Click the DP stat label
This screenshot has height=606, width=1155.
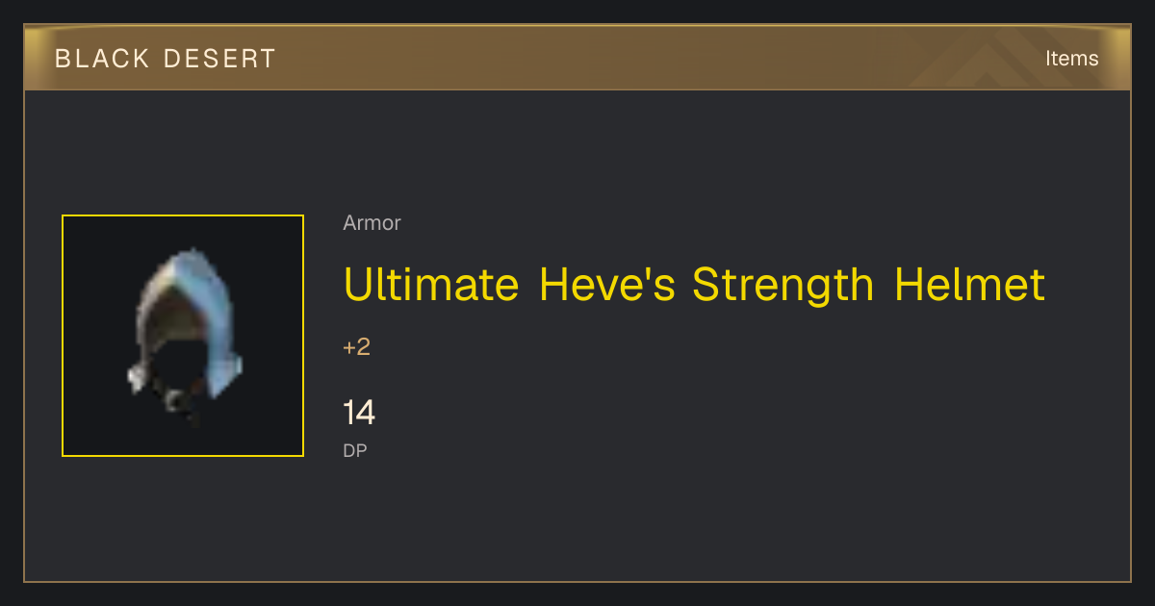[x=355, y=450]
